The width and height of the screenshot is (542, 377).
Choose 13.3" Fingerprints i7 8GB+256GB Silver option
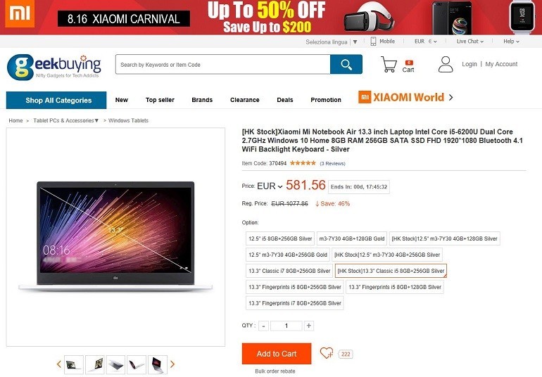[x=294, y=303]
